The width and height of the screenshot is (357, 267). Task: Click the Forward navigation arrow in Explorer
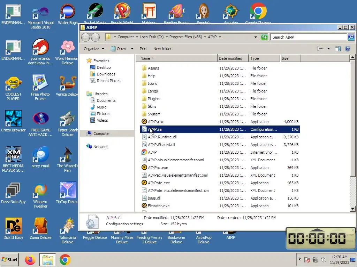click(x=95, y=37)
